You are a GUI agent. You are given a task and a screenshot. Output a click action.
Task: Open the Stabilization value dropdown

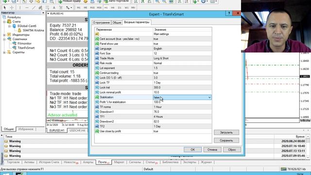click(209, 97)
